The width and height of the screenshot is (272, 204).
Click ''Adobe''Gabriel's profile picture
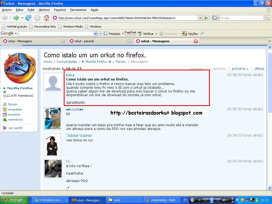(x=52, y=145)
